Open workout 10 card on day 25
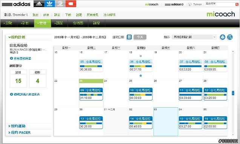Screen dimensions: 240x144 click(x=141, y=94)
